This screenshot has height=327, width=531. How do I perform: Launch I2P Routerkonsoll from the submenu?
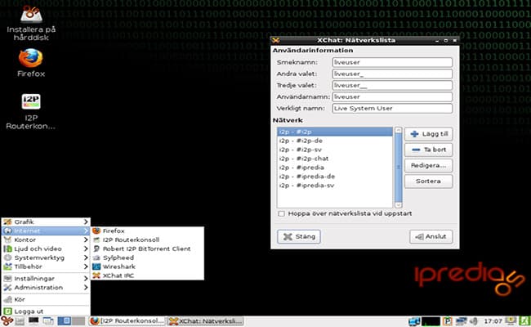click(x=147, y=240)
